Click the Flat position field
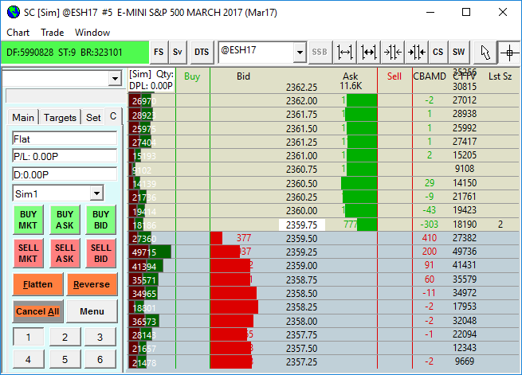522x375 pixels. pyautogui.click(x=65, y=139)
